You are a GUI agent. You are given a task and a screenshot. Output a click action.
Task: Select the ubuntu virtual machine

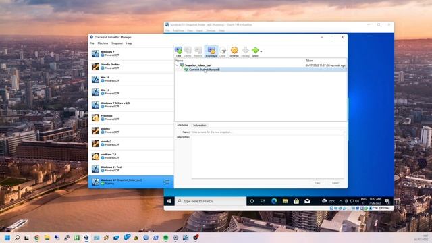131,130
